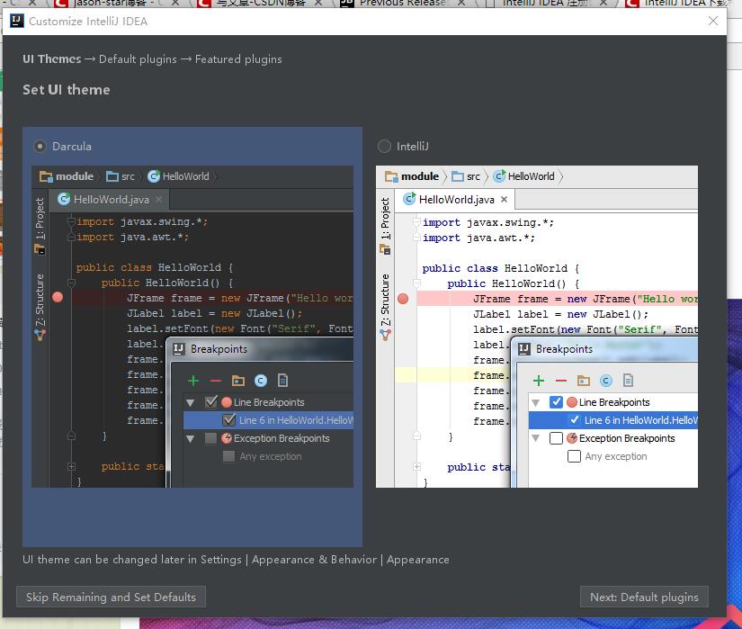Close HelloWorld.java tab in Darcula preview

(x=159, y=200)
